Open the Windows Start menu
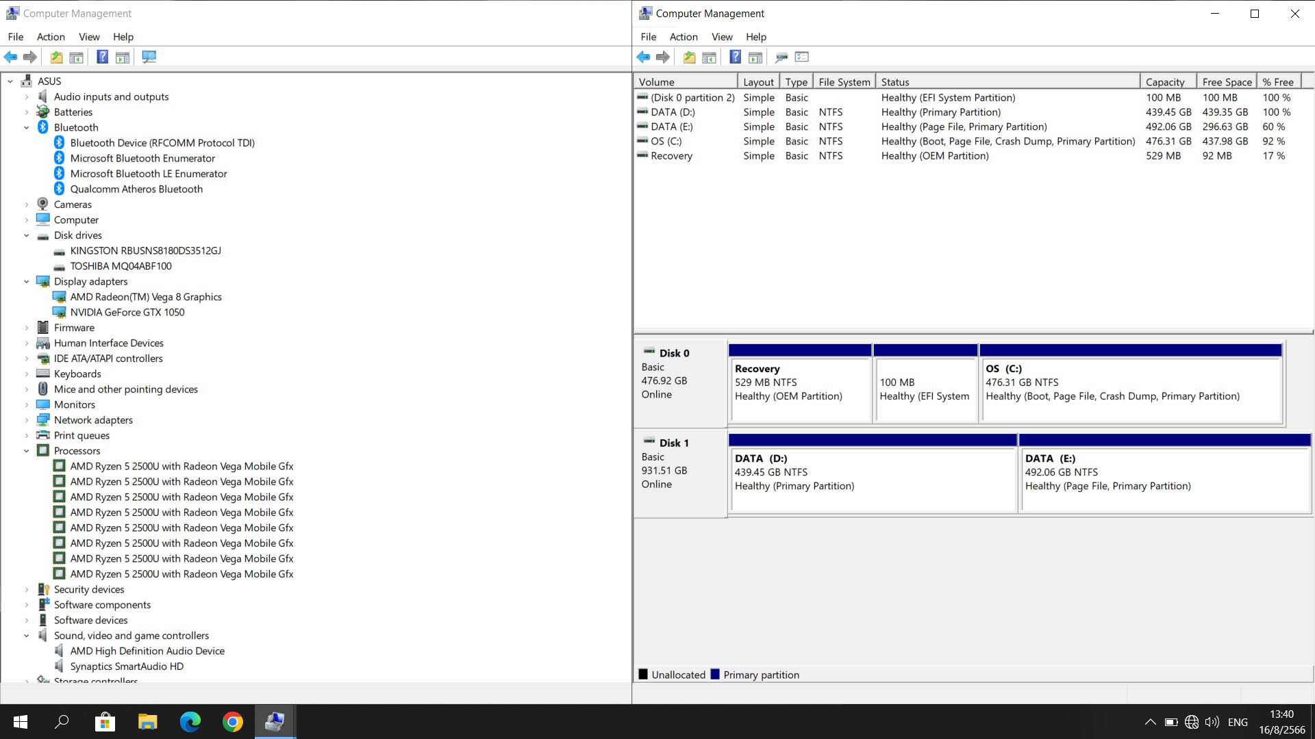Screen dimensions: 1315x739 tap(21, 722)
